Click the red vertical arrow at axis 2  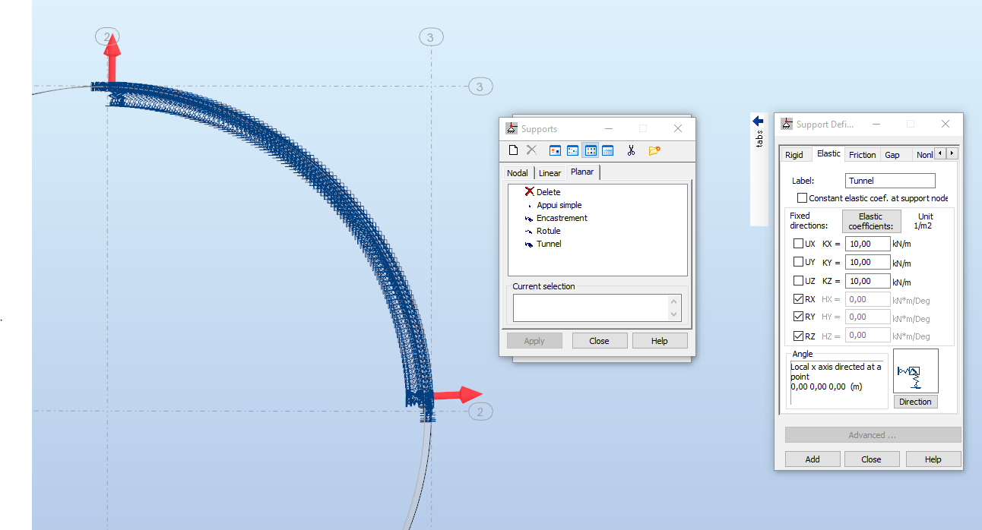point(112,58)
